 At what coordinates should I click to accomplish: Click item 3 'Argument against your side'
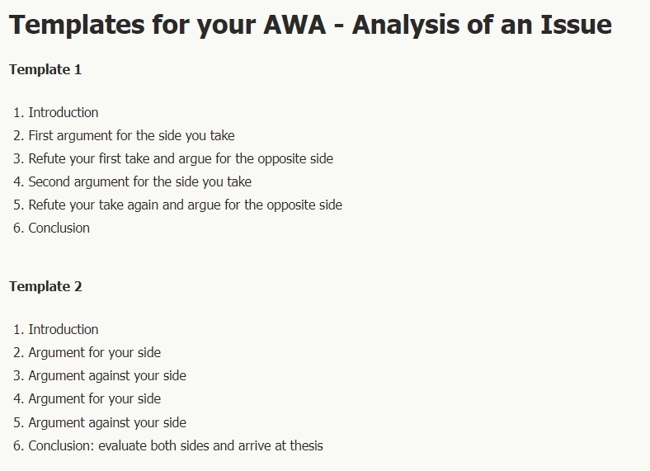click(x=107, y=375)
